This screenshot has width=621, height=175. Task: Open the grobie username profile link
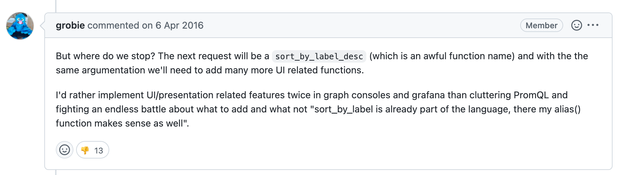(70, 26)
